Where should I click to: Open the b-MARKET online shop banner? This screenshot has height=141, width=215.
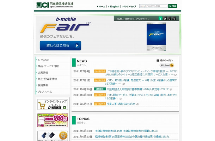(53, 104)
